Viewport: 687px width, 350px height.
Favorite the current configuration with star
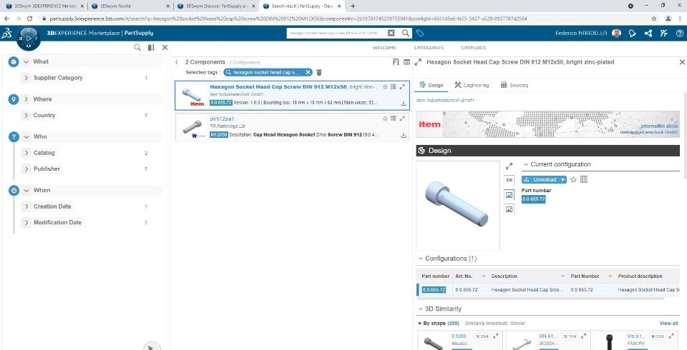coord(573,179)
